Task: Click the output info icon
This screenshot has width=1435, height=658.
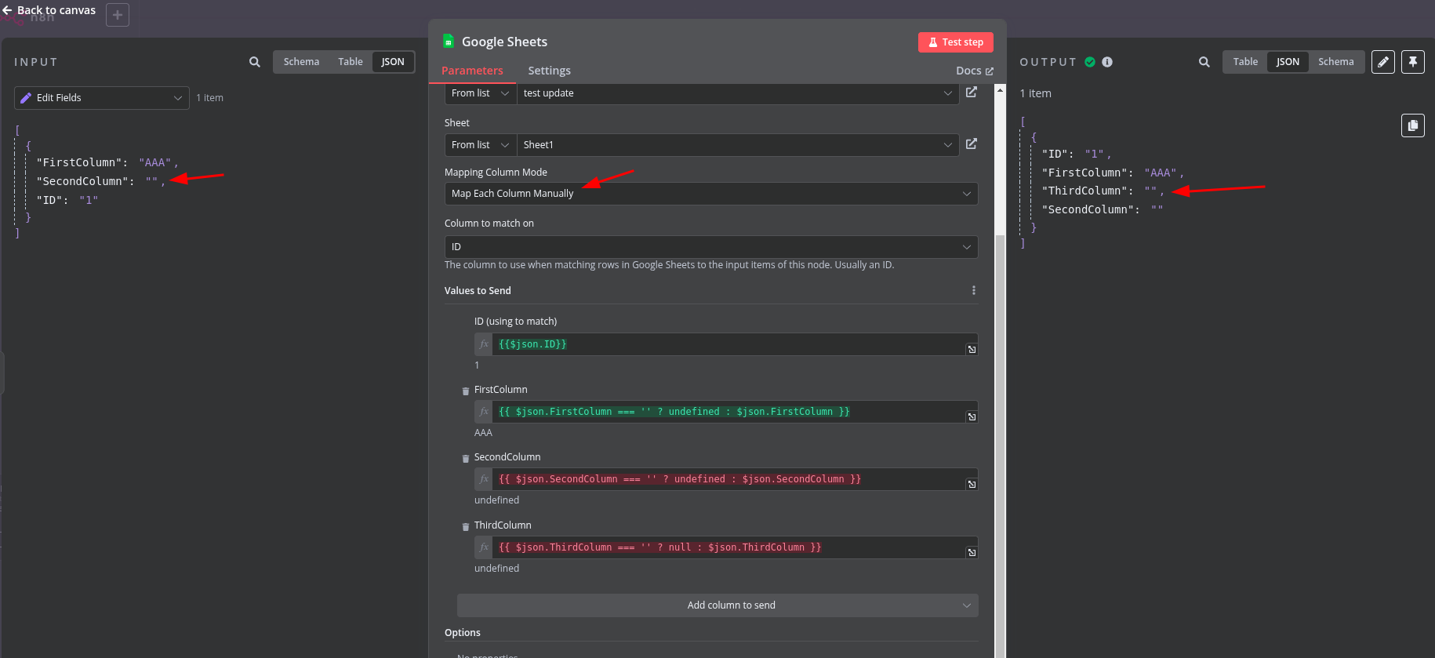Action: click(x=1107, y=62)
